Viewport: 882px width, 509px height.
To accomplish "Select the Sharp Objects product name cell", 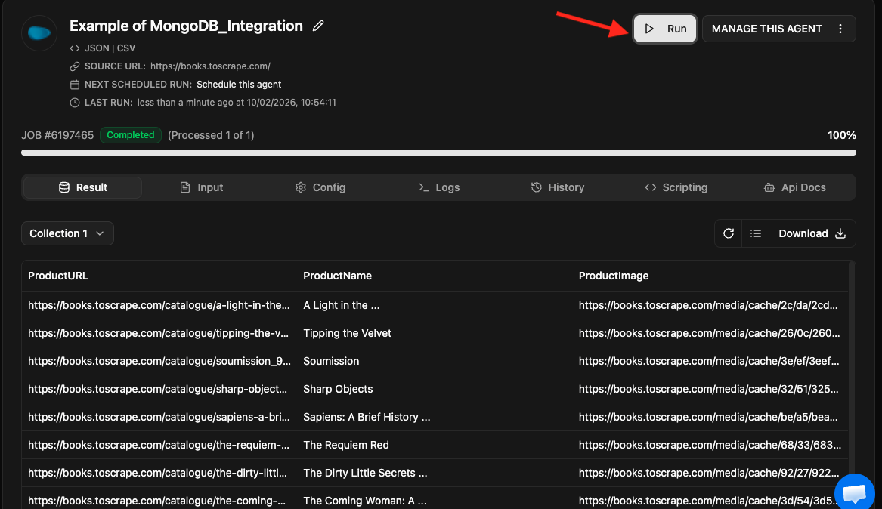I will click(338, 389).
